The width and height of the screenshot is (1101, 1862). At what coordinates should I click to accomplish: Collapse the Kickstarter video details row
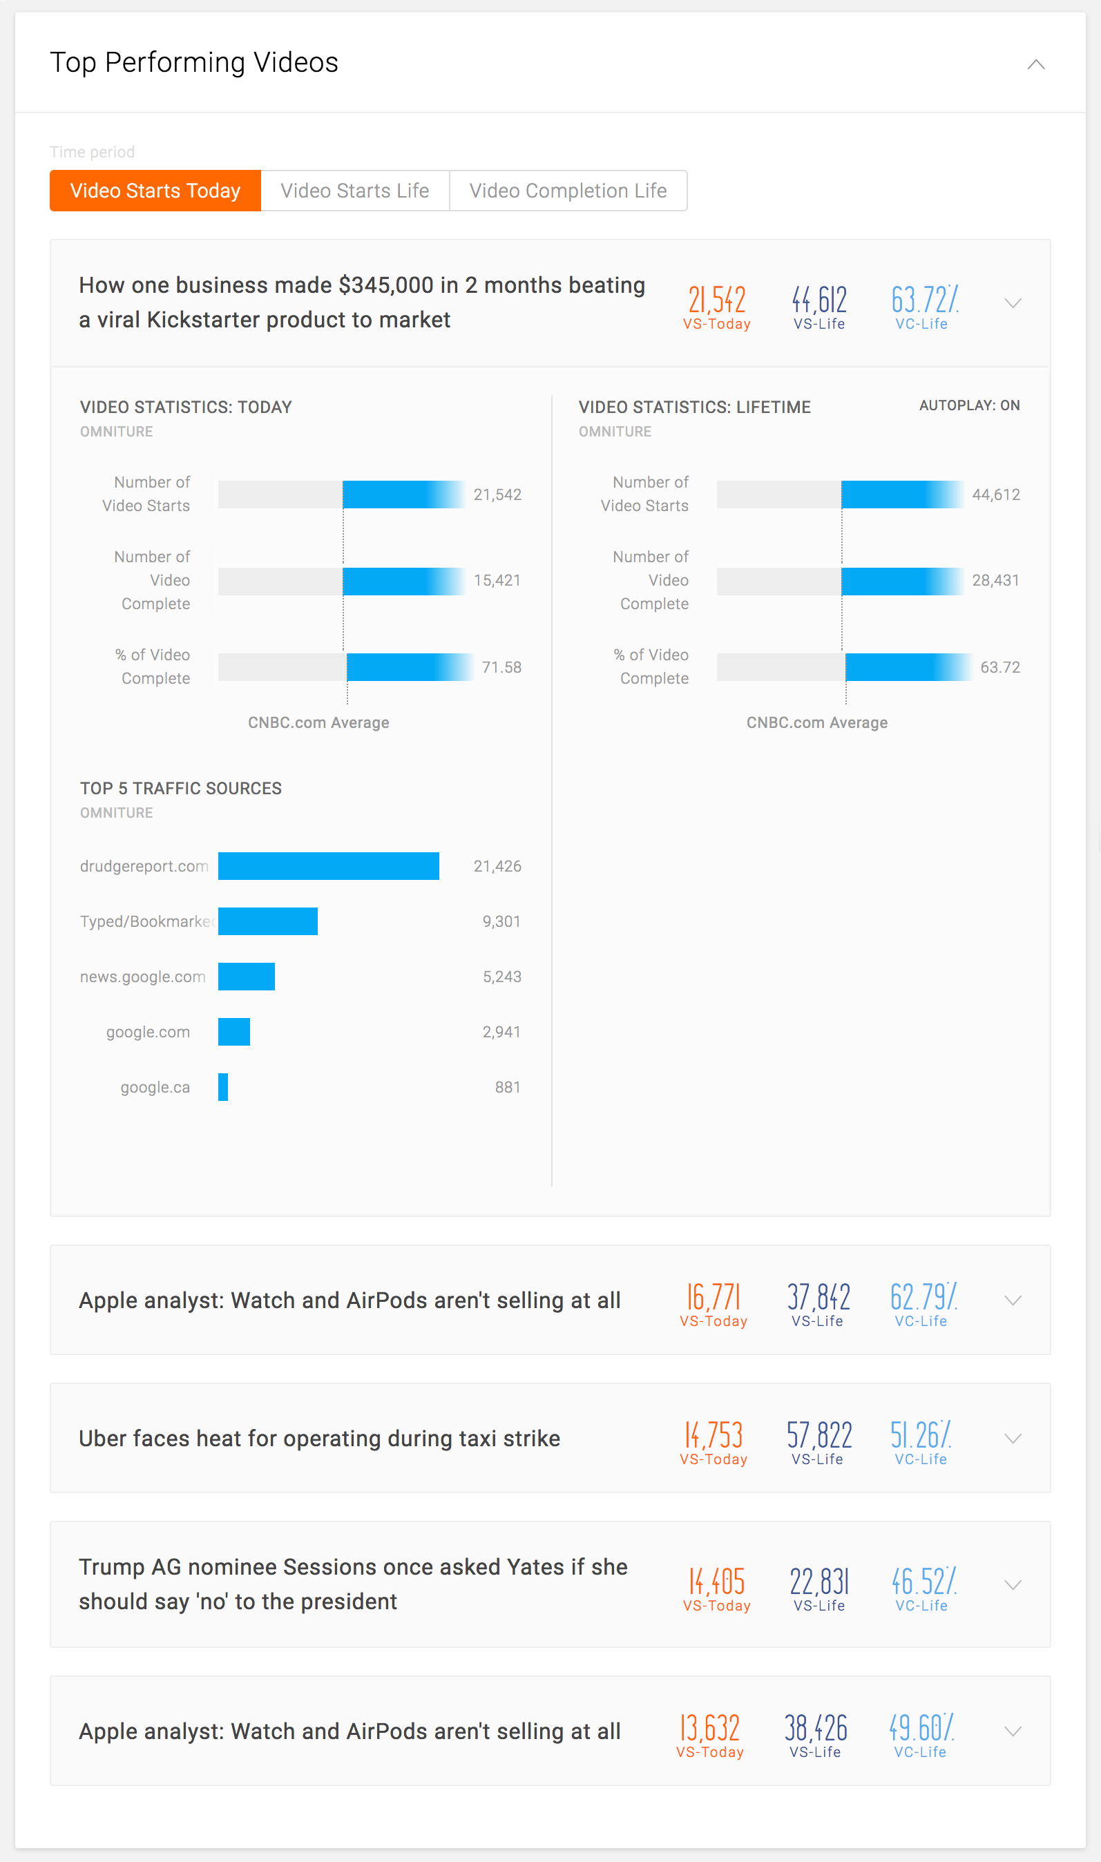1012,303
